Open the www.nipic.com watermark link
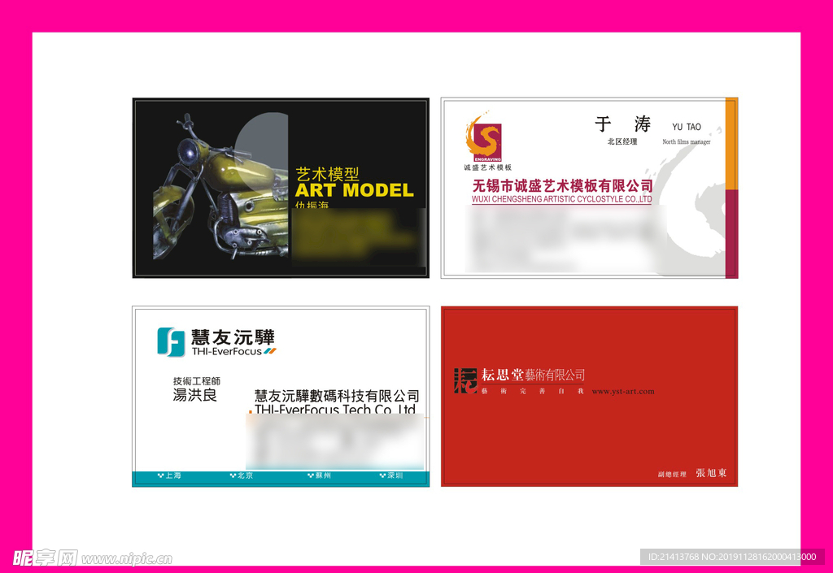The image size is (833, 573). pyautogui.click(x=127, y=559)
